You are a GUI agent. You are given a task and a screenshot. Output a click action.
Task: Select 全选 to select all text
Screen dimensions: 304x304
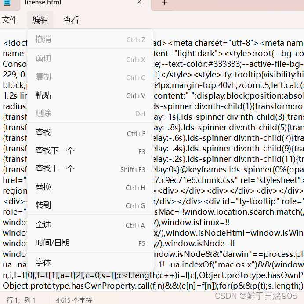90,225
